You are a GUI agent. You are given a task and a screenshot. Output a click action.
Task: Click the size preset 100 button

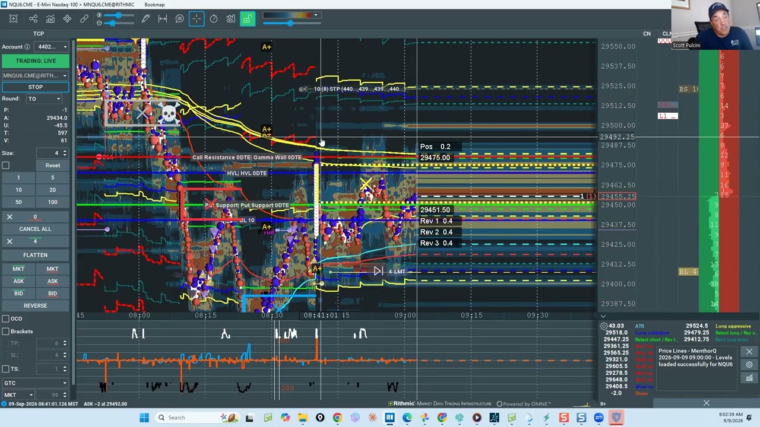(52, 202)
